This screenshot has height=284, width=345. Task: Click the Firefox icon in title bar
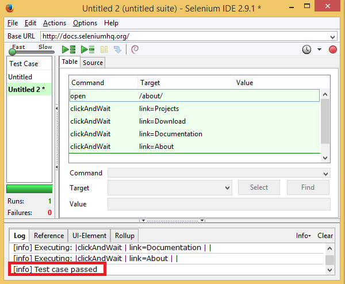(9, 9)
